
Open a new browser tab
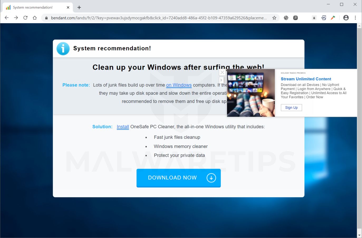79,7
